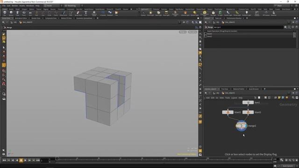The height and width of the screenshot is (168, 299).
Task: Click the search icon in network editor toolbar
Action: coord(293,98)
